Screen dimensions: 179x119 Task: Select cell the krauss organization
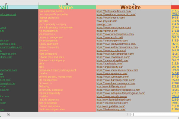click(67, 110)
